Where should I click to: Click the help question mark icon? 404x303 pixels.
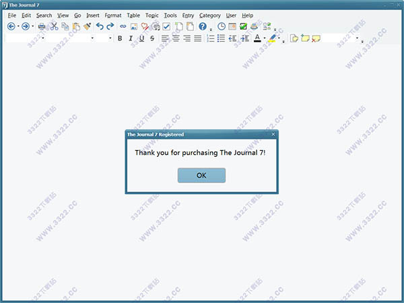click(203, 26)
